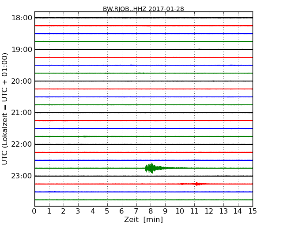Click the 23:00 y-axis time label
This screenshot has width=287, height=229.
coord(22,176)
